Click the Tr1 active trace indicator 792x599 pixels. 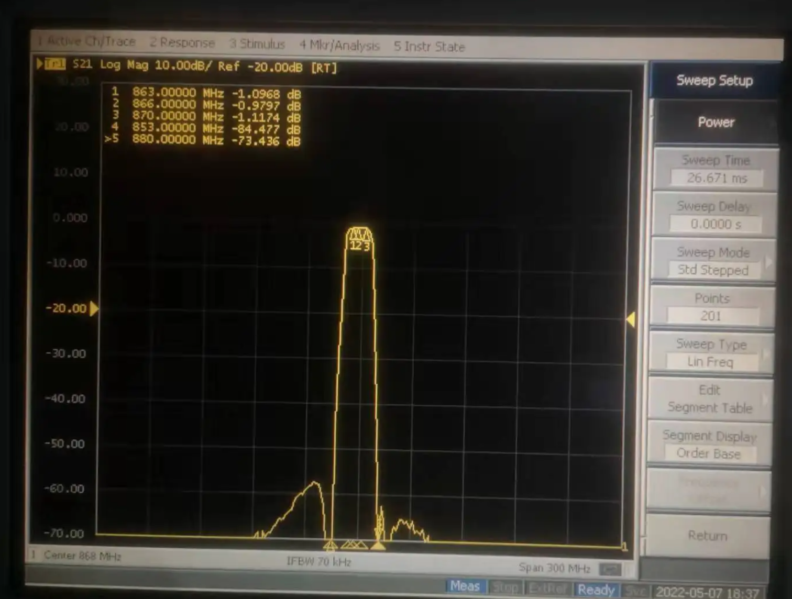tap(54, 64)
